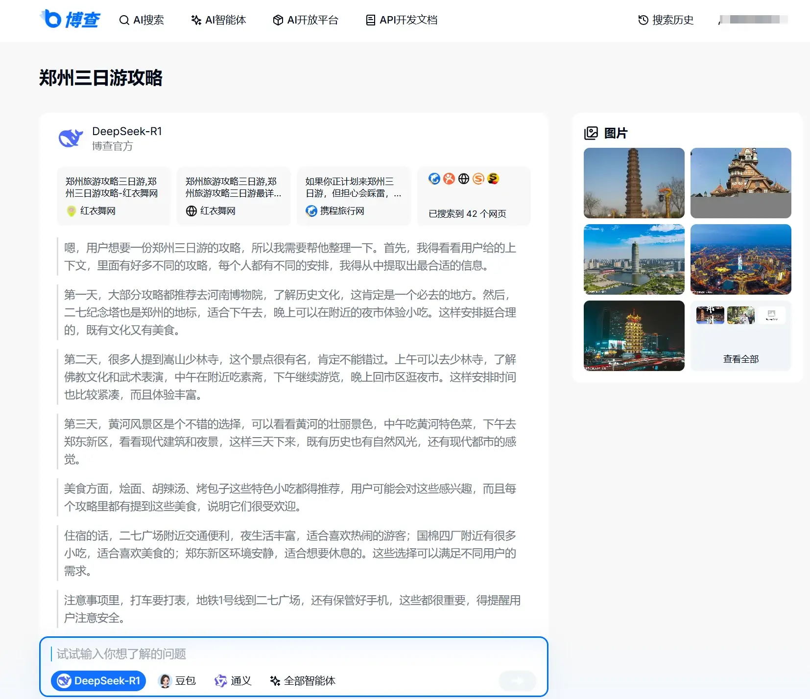Open the wooden castle building thumbnail
The image size is (810, 699).
pyautogui.click(x=740, y=183)
